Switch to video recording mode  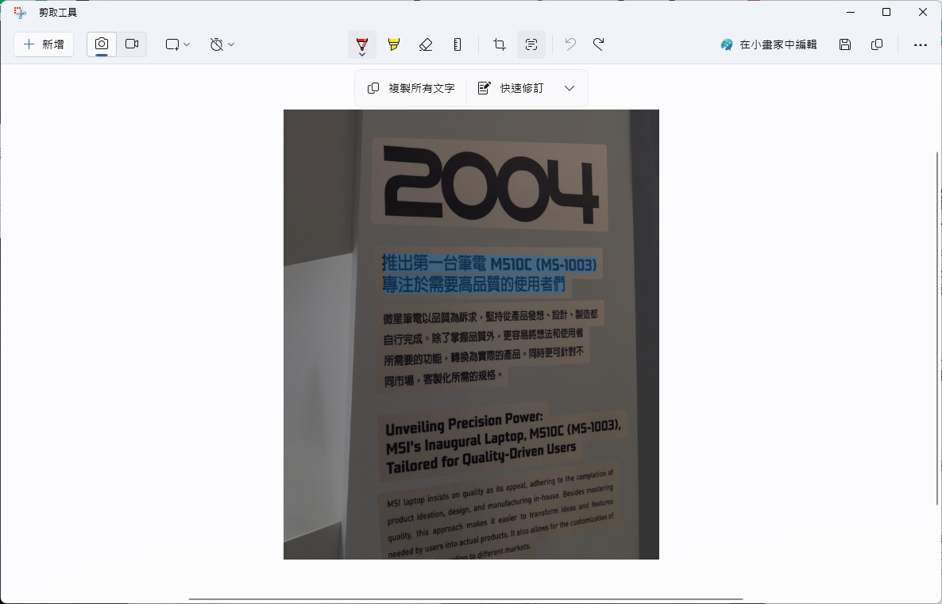pyautogui.click(x=132, y=44)
